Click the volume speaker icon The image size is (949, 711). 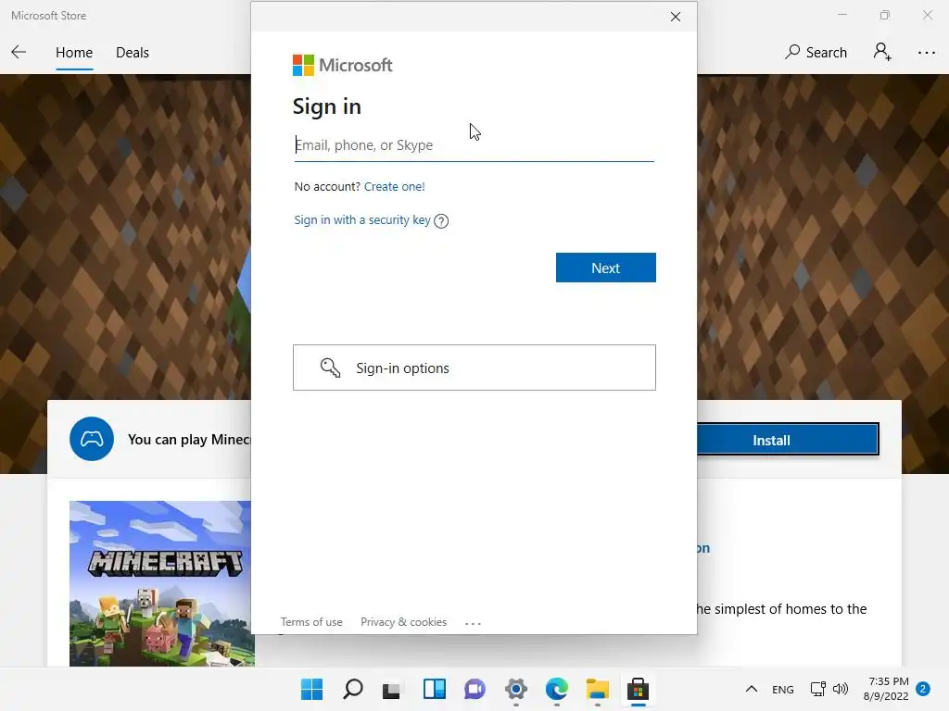[840, 689]
